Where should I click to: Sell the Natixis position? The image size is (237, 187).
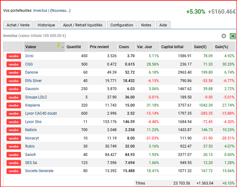[x=14, y=130]
